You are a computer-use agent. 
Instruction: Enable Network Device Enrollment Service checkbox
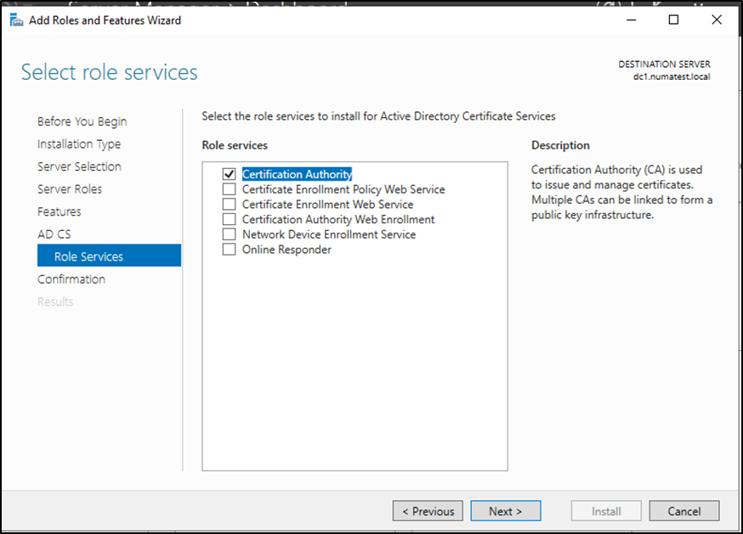[228, 234]
